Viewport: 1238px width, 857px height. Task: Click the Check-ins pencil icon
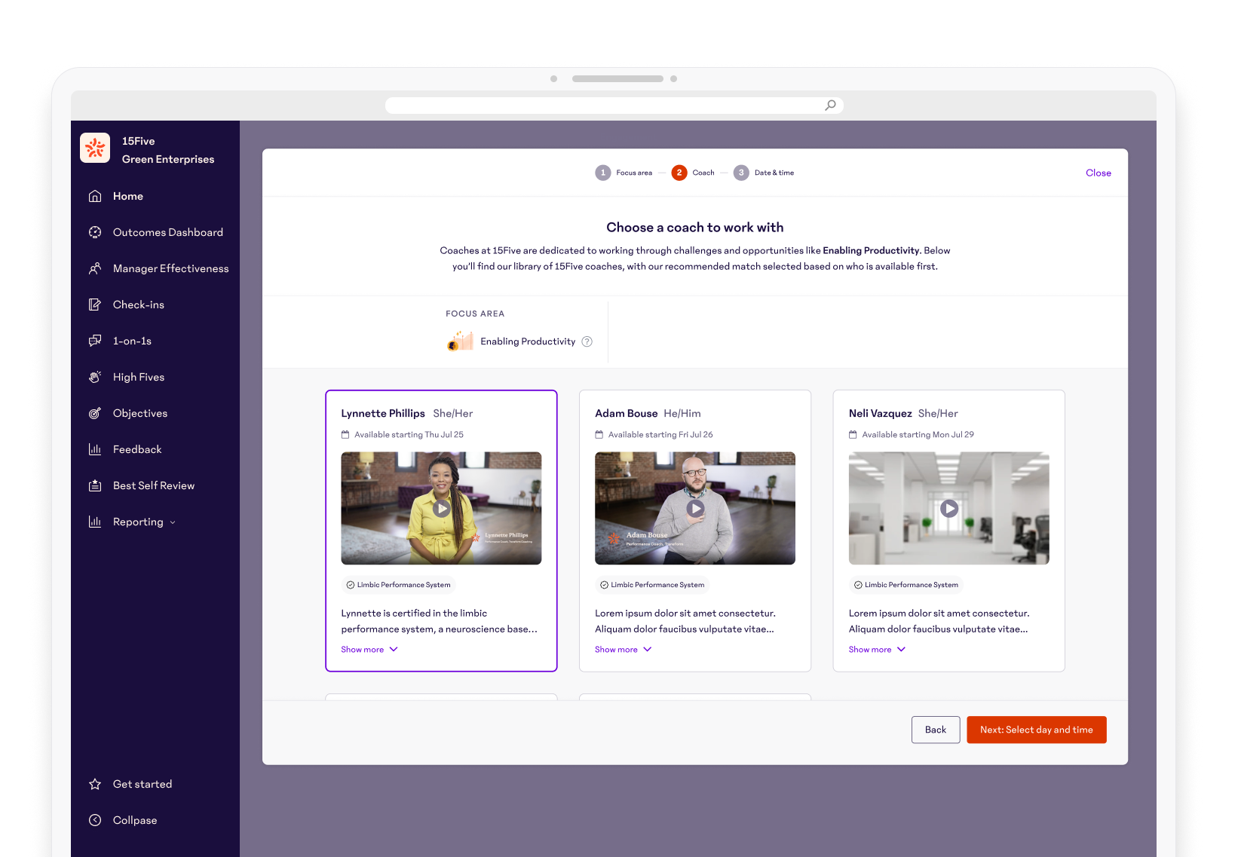pyautogui.click(x=95, y=305)
